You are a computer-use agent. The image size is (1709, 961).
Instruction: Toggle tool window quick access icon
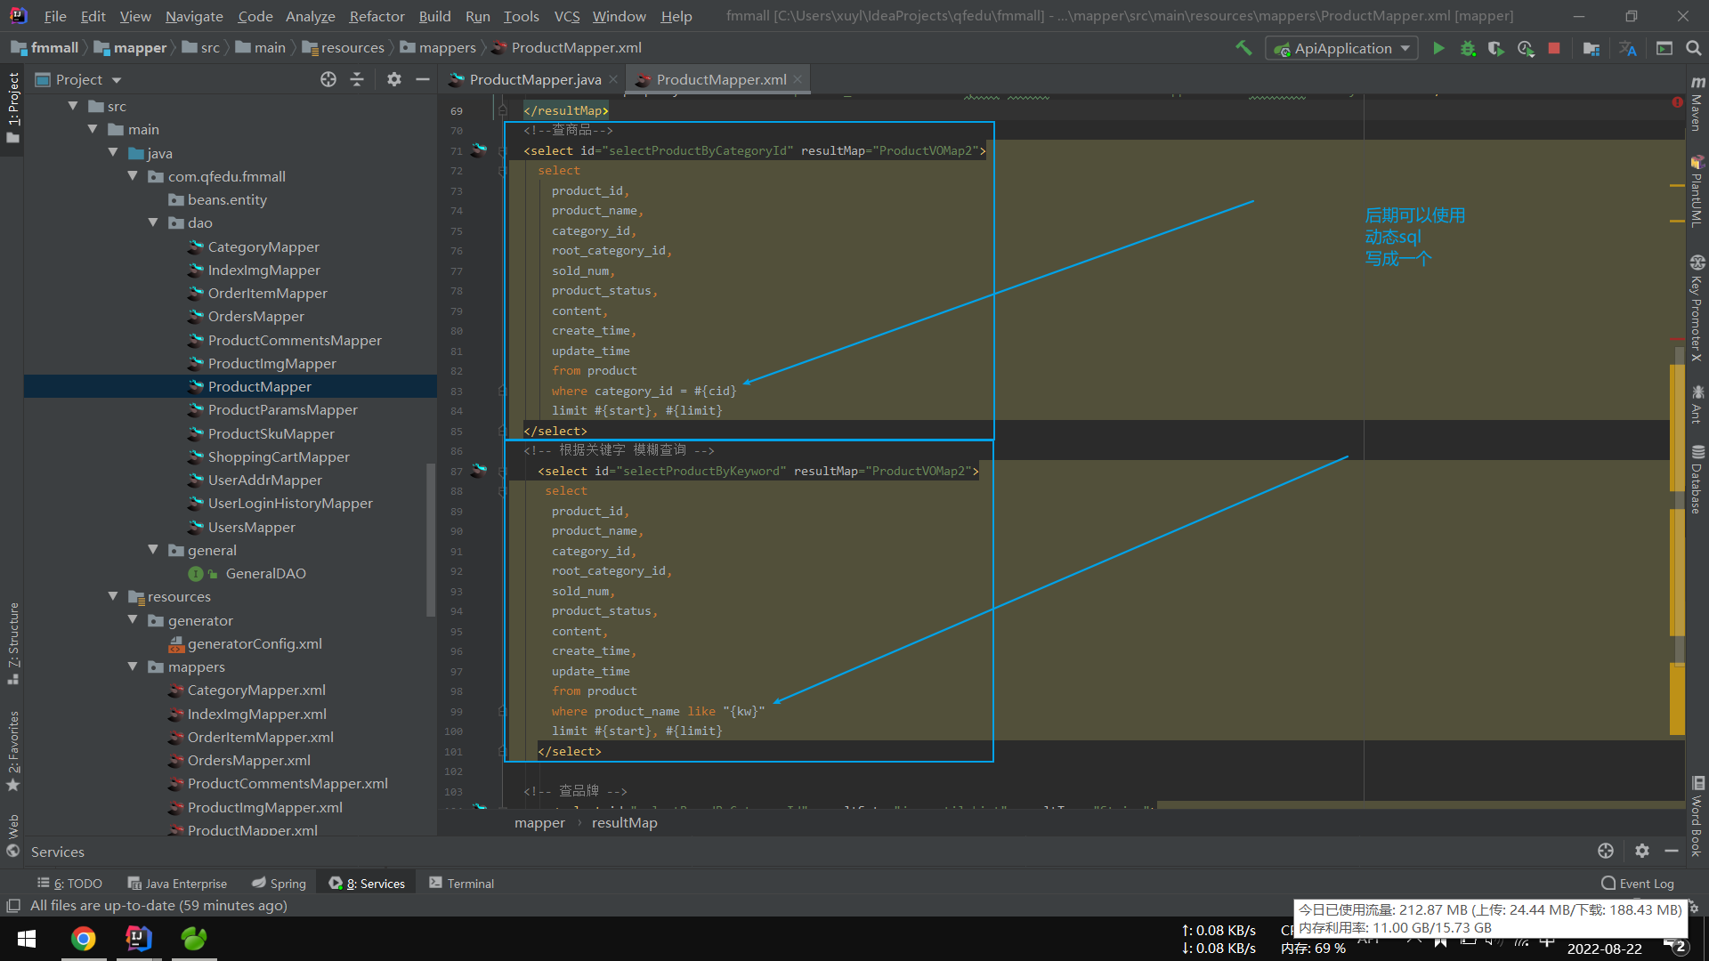[13, 905]
